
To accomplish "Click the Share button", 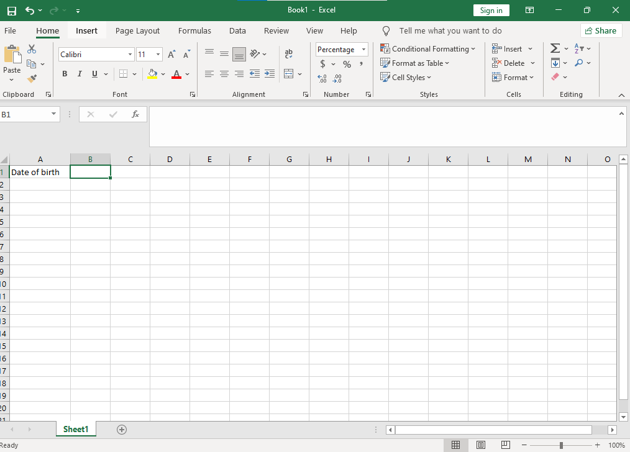I will tap(601, 30).
